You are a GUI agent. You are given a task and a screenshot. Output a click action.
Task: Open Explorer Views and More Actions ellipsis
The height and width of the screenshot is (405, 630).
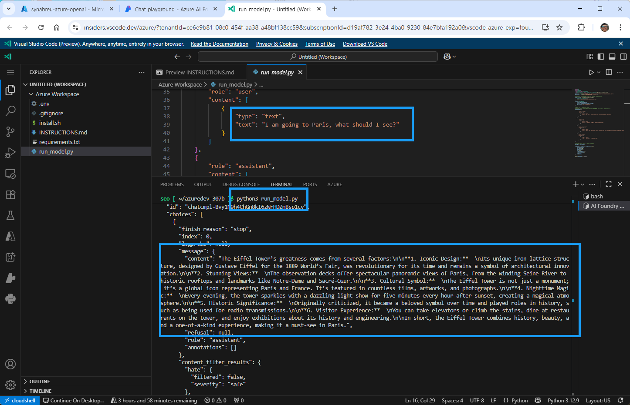click(142, 72)
